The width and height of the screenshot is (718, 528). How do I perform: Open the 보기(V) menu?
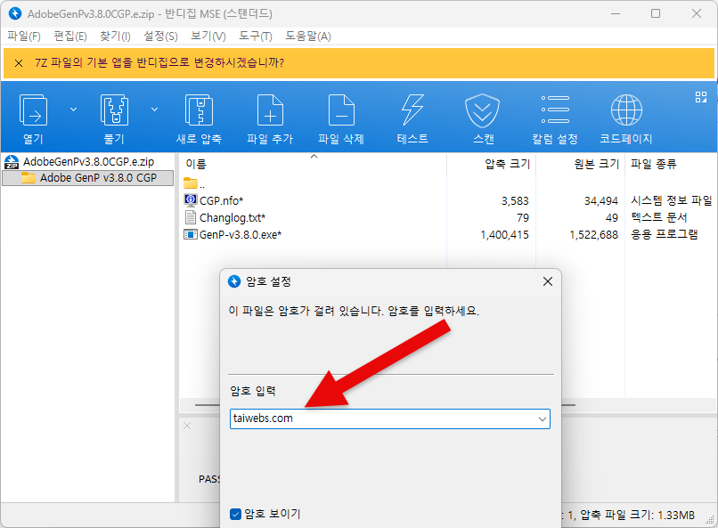208,37
